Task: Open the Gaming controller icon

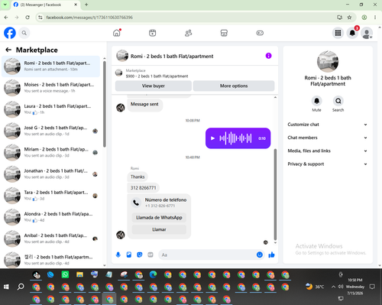Action: (260, 33)
